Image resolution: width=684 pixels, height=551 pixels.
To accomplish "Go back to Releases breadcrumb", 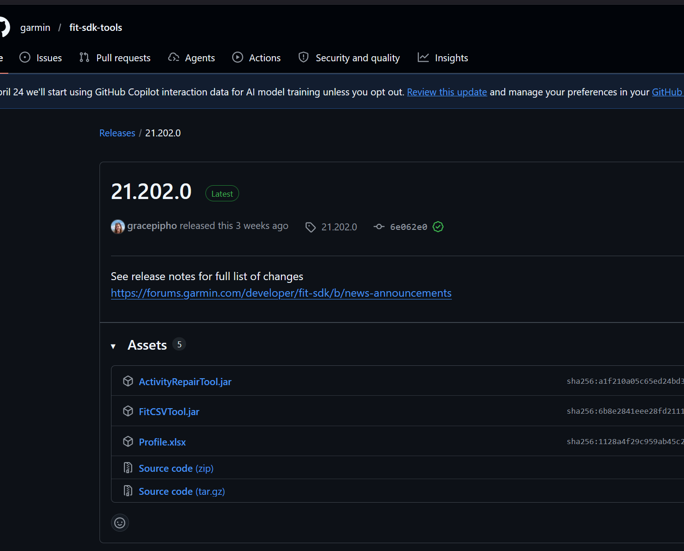I will click(x=117, y=133).
